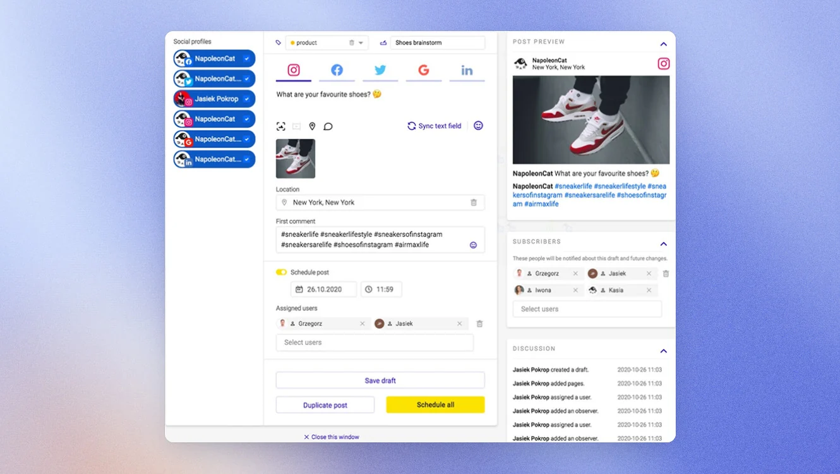
Task: Delete the New York location with trash icon
Action: tap(474, 202)
